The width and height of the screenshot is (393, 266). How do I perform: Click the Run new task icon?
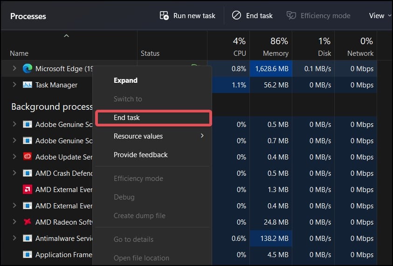point(164,15)
